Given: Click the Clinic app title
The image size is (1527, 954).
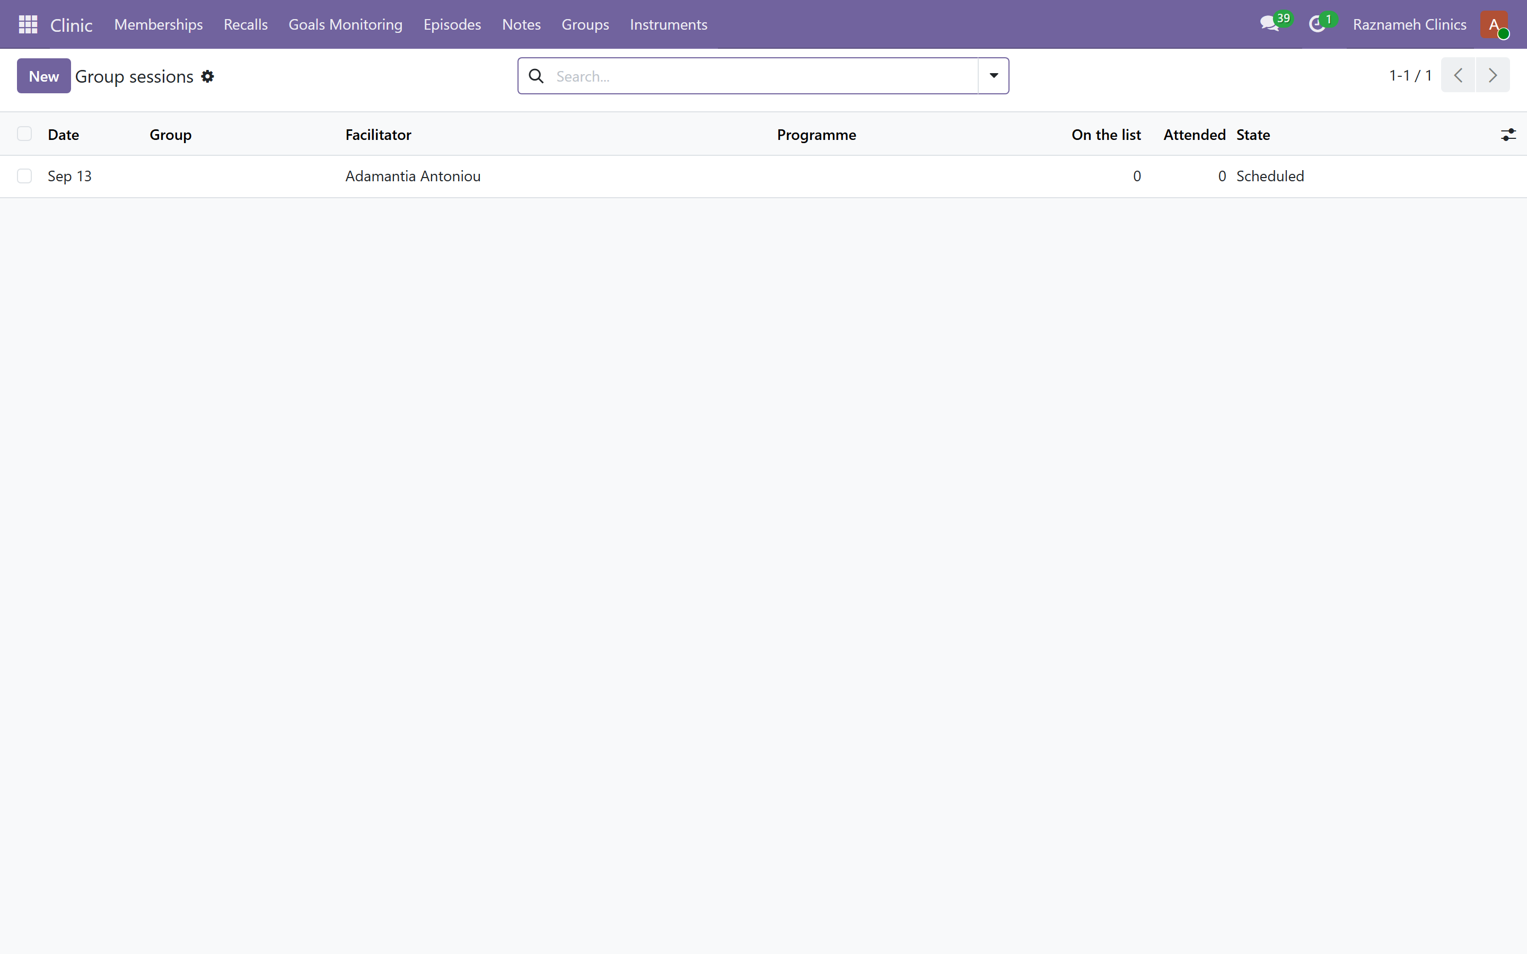Looking at the screenshot, I should [x=71, y=25].
